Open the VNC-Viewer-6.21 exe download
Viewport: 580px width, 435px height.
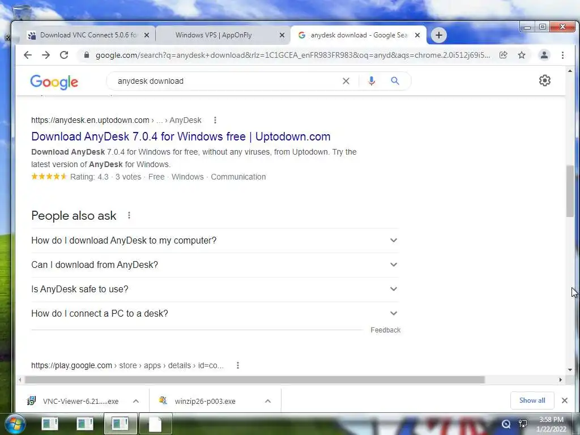point(80,402)
